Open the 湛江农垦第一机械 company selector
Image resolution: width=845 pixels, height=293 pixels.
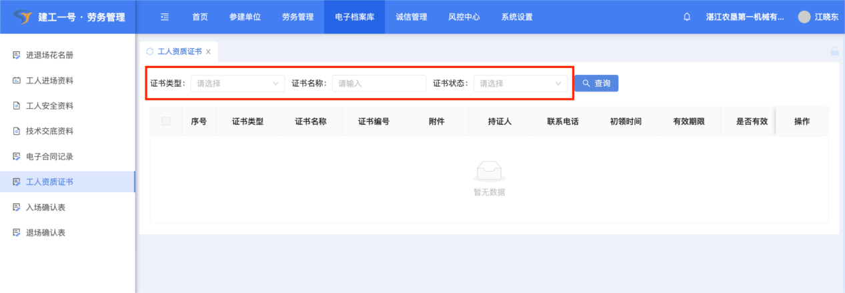coord(744,17)
